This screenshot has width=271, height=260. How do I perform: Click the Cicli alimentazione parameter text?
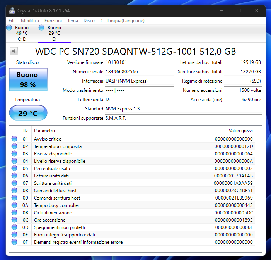coord(53,213)
